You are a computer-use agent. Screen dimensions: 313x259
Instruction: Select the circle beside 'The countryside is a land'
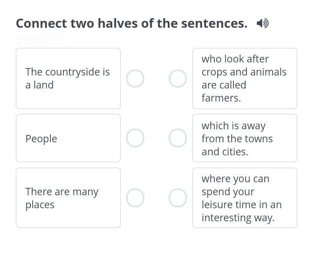tap(135, 79)
